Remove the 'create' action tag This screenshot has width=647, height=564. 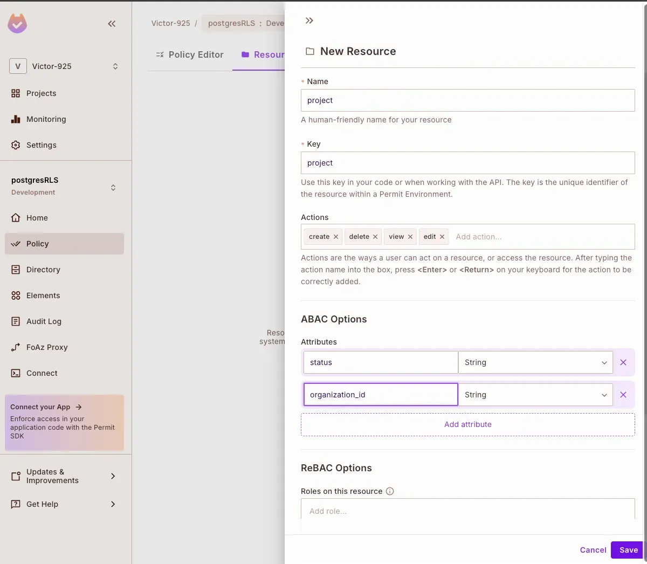(x=336, y=237)
